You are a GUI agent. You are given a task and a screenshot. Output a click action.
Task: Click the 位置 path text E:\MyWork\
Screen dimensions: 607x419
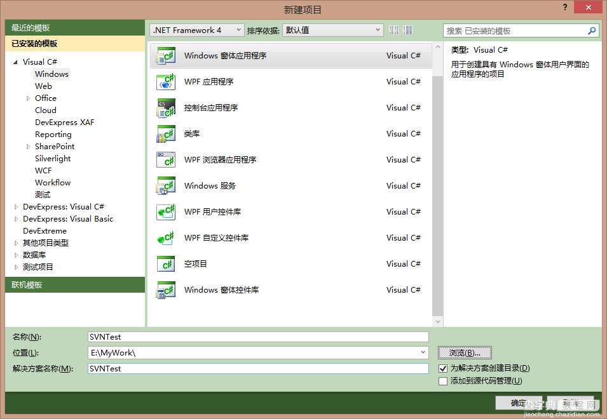click(x=113, y=353)
